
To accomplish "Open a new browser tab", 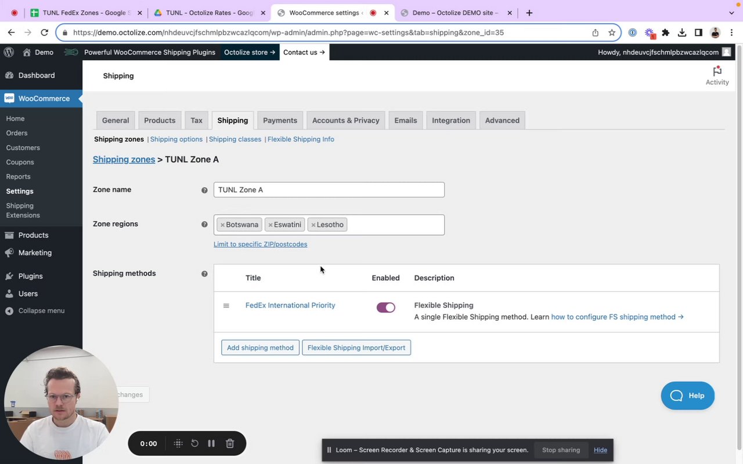I will click(529, 13).
